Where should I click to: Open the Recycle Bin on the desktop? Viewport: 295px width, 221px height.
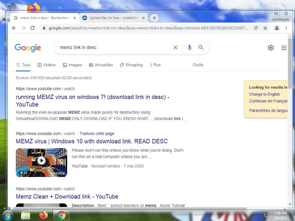click(11, 7)
